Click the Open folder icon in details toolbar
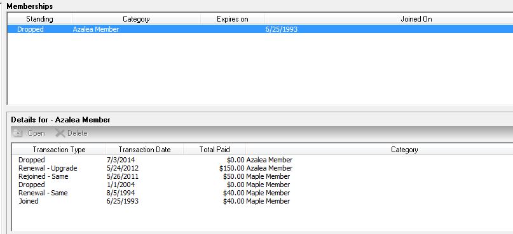Viewport: 513px width, 234px height. 18,133
